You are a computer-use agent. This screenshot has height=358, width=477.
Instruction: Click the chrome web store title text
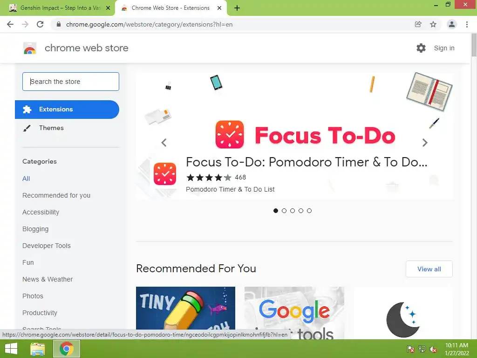pos(86,48)
